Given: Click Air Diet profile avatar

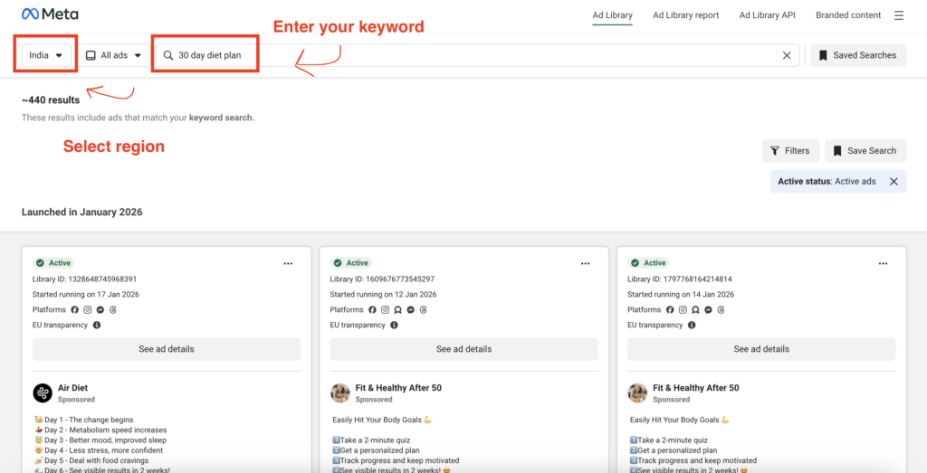Looking at the screenshot, I should pyautogui.click(x=43, y=393).
